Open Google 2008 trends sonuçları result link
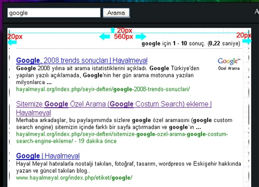The image size is (259, 187). tap(82, 60)
